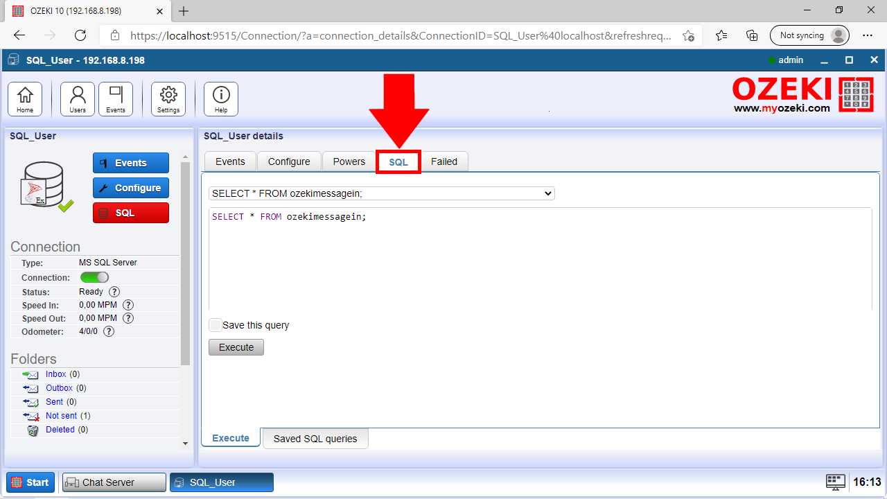The height and width of the screenshot is (499, 887).
Task: Open the Home toolbar icon
Action: point(25,98)
